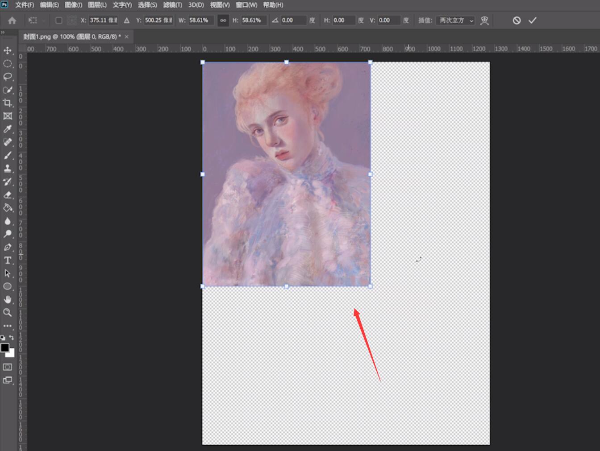
Task: Toggle relative positioning triangle for reference point
Action: pos(127,21)
